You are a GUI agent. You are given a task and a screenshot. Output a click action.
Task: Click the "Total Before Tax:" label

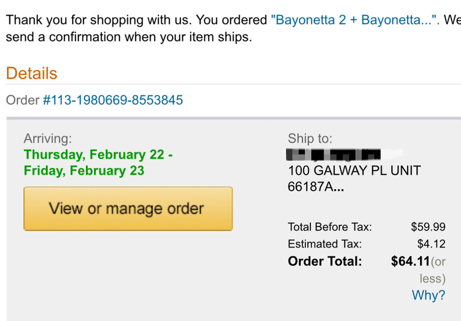[x=330, y=227]
